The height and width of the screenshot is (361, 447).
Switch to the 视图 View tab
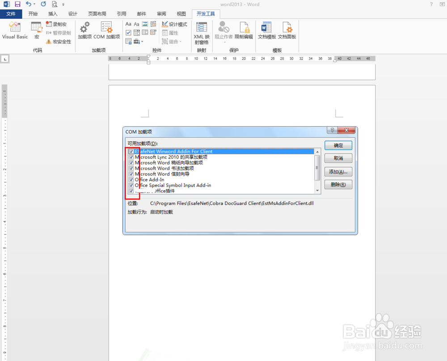pyautogui.click(x=181, y=14)
